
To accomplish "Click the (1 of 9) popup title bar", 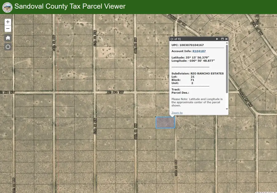I will (185, 39).
